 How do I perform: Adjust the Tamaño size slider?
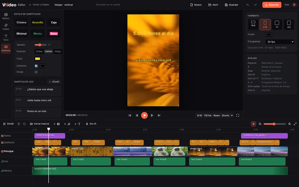pyautogui.click(x=41, y=45)
